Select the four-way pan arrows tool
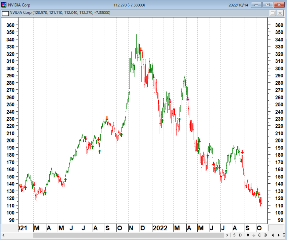Image resolution: width=287 pixels, height=240 pixels. point(254,235)
